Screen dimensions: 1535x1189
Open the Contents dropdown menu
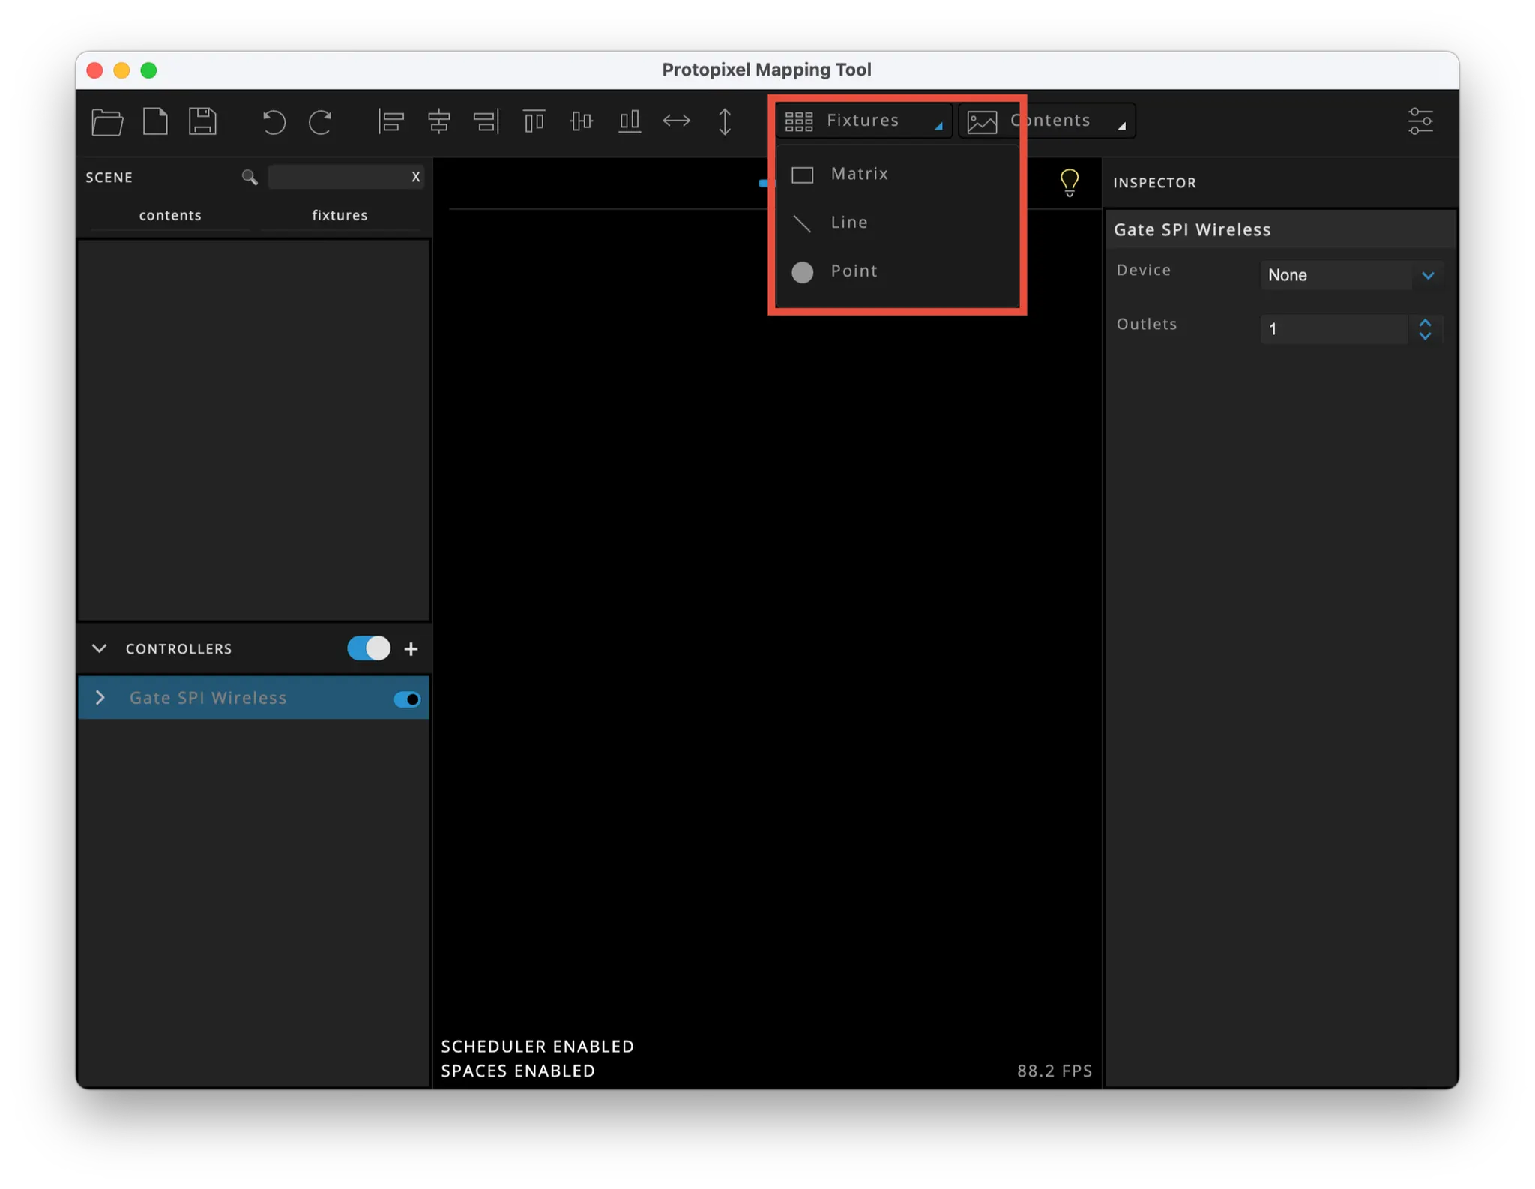[x=1047, y=121]
